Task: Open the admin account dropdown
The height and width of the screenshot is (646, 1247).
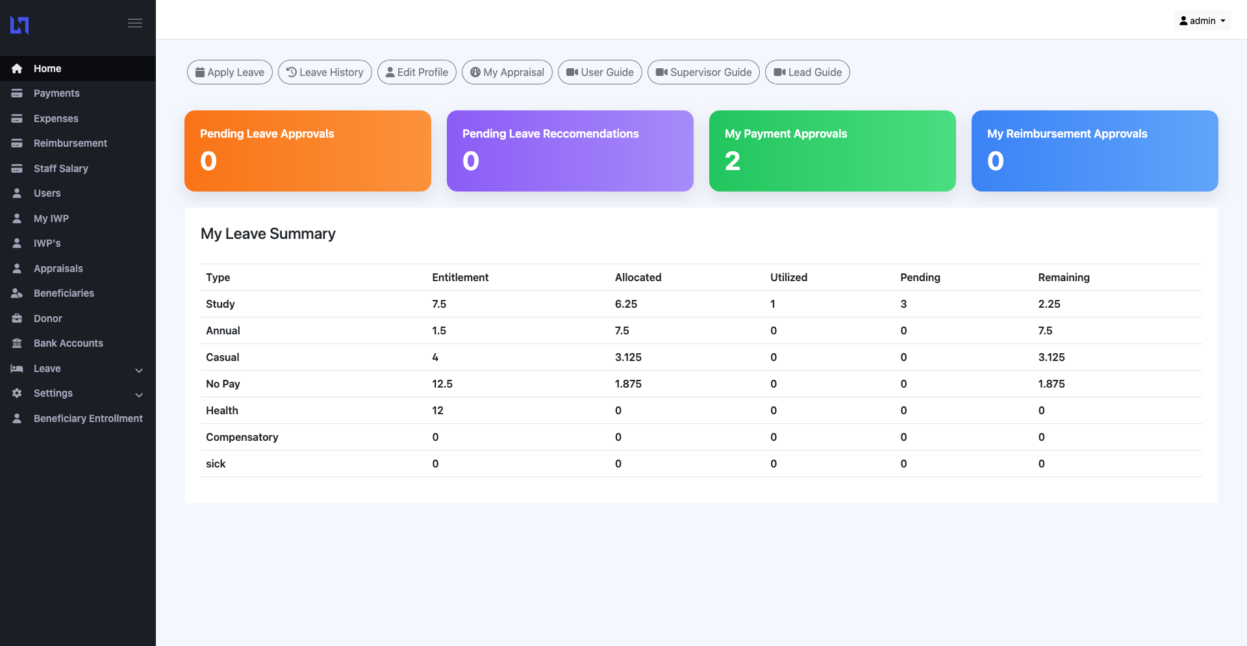Action: click(1201, 20)
